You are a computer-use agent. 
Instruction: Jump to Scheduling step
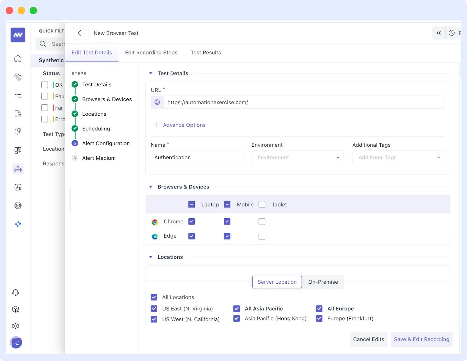(x=96, y=129)
